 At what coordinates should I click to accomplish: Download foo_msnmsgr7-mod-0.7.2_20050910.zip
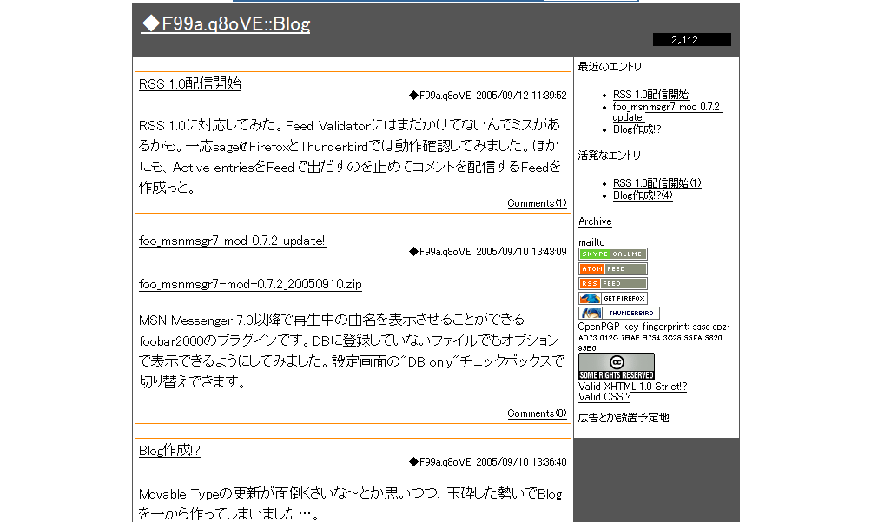(250, 284)
